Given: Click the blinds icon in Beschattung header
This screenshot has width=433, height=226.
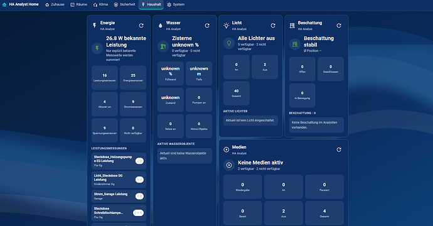Looking at the screenshot, I should coord(292,25).
